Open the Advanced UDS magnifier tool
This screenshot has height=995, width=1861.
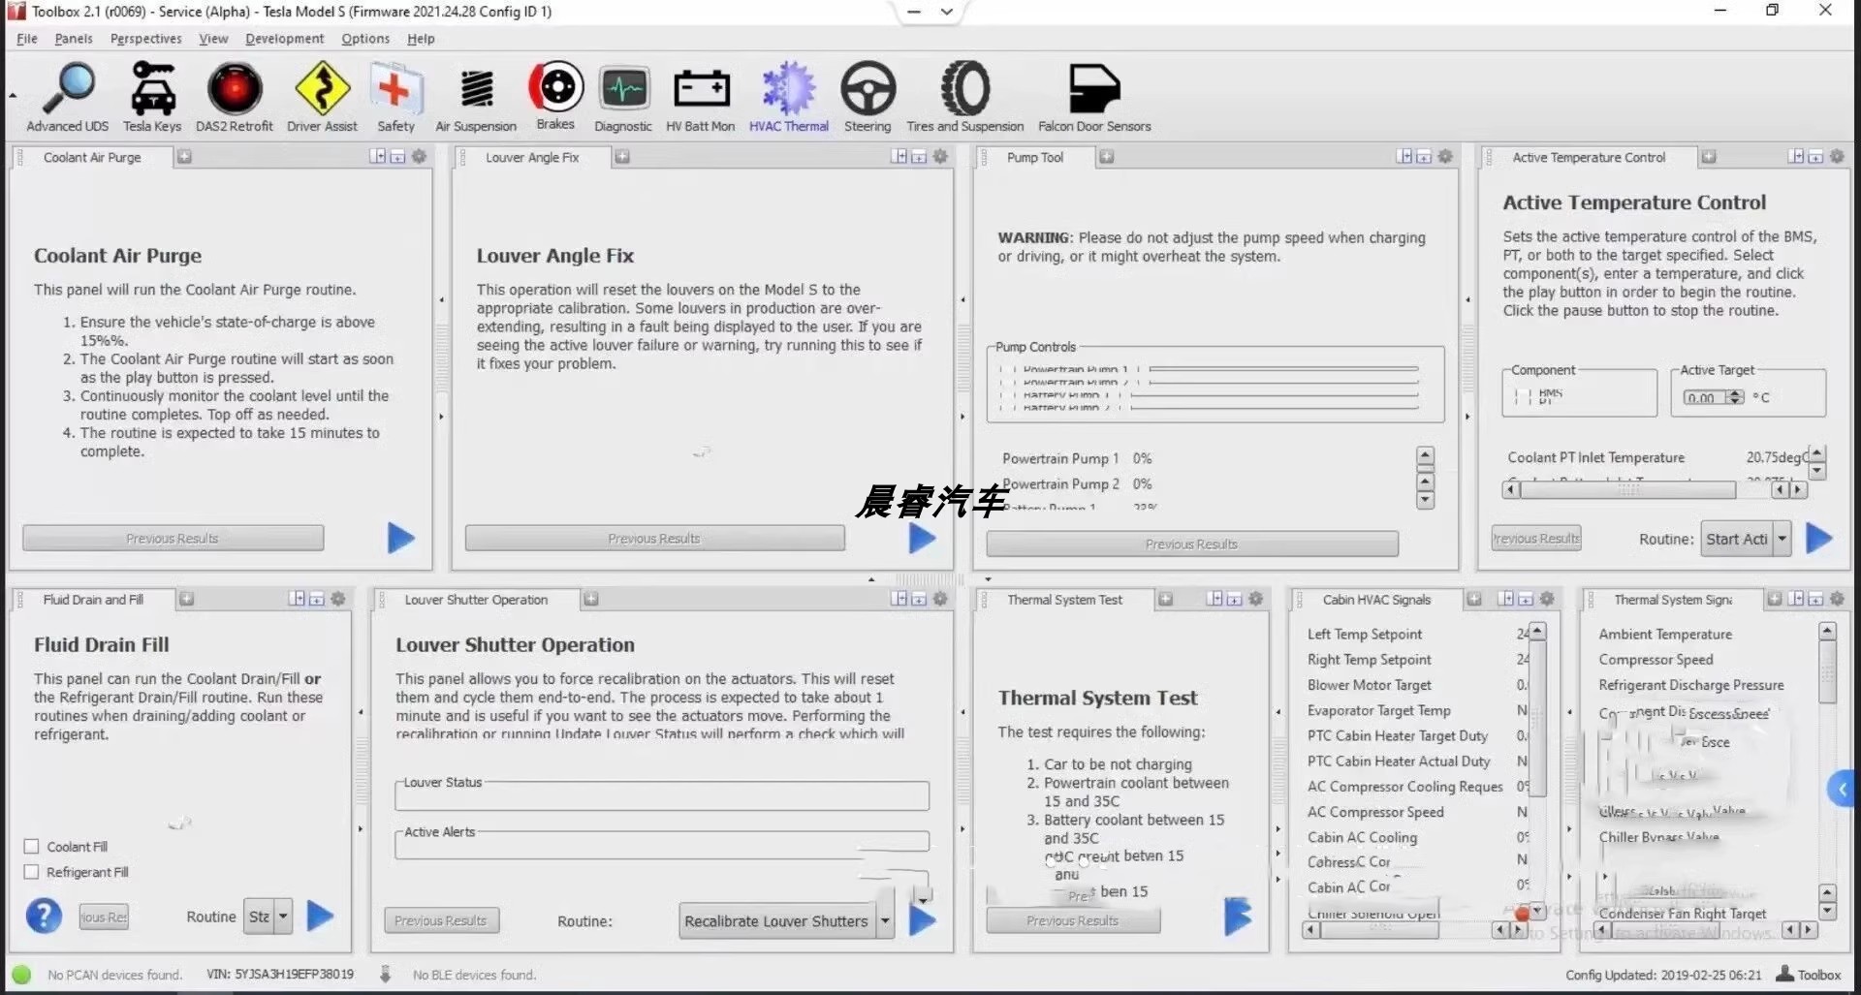68,96
